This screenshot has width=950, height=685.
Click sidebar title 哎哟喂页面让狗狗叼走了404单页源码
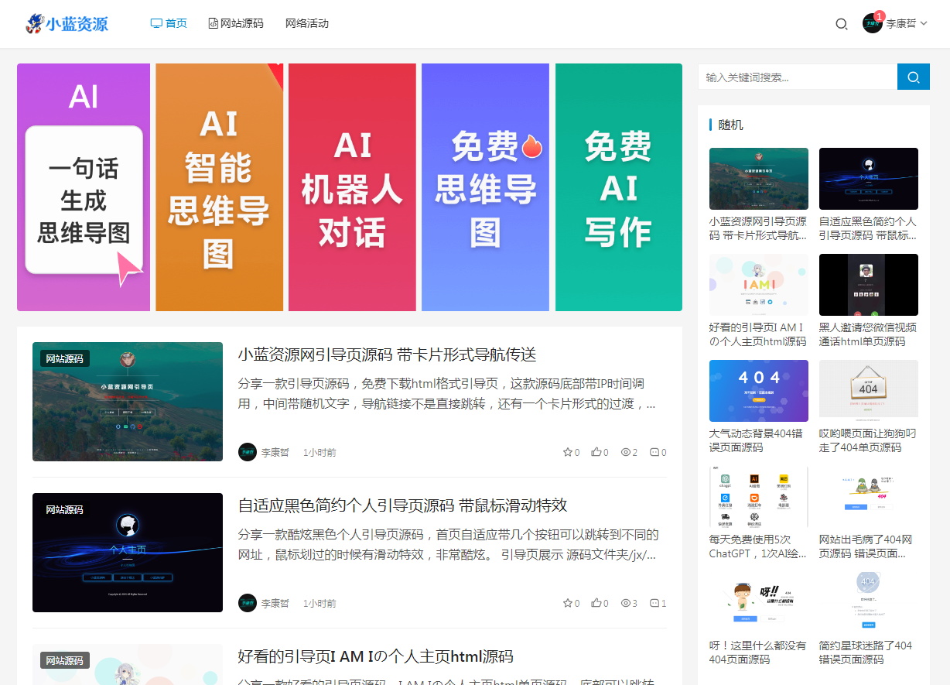point(868,440)
